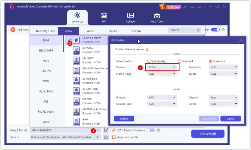Choose MOV in the format list
Image resolution: width=251 pixels, height=150 pixels.
[46, 61]
